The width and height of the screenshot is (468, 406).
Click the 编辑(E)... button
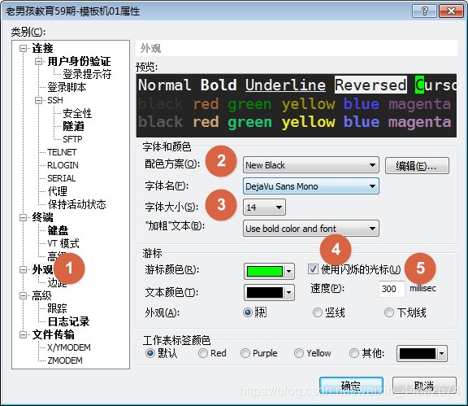[417, 166]
